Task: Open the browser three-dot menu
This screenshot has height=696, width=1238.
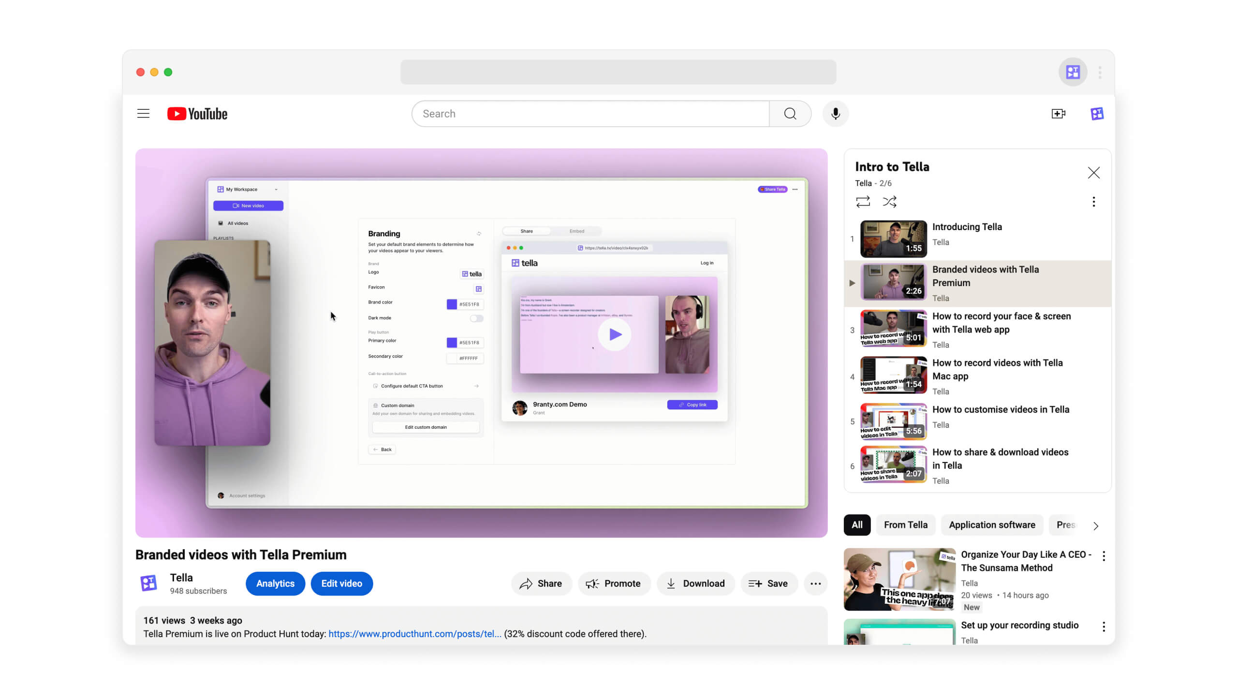Action: [1100, 72]
